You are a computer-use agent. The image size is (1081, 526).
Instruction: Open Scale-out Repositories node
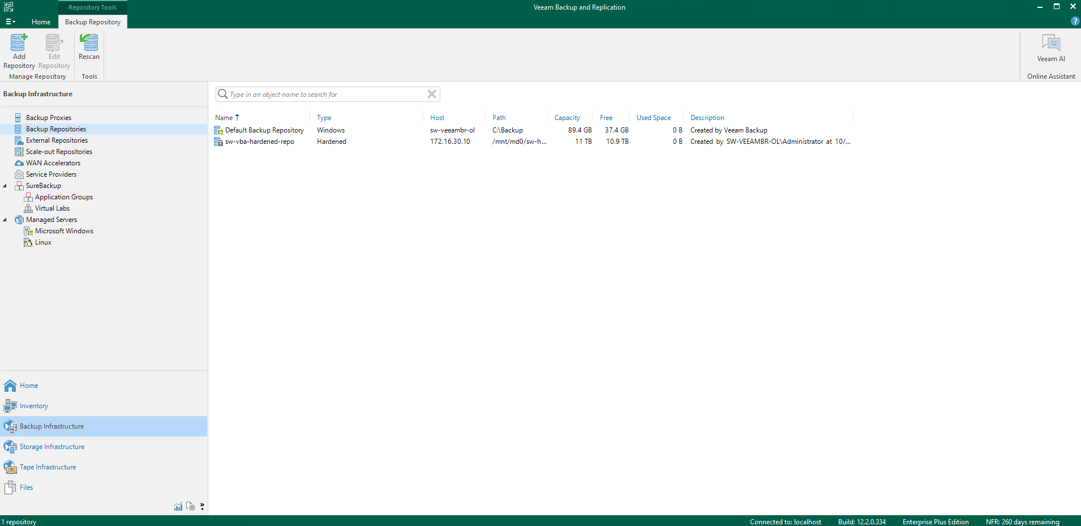[59, 152]
